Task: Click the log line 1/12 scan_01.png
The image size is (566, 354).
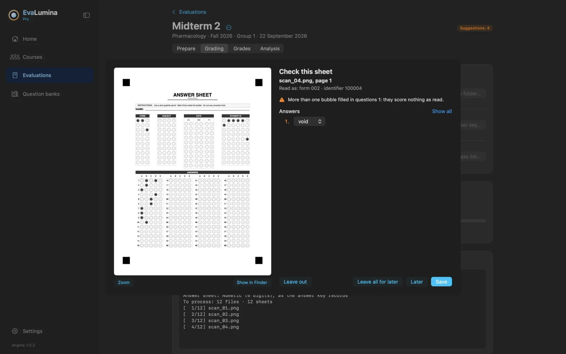Action: tap(211, 308)
